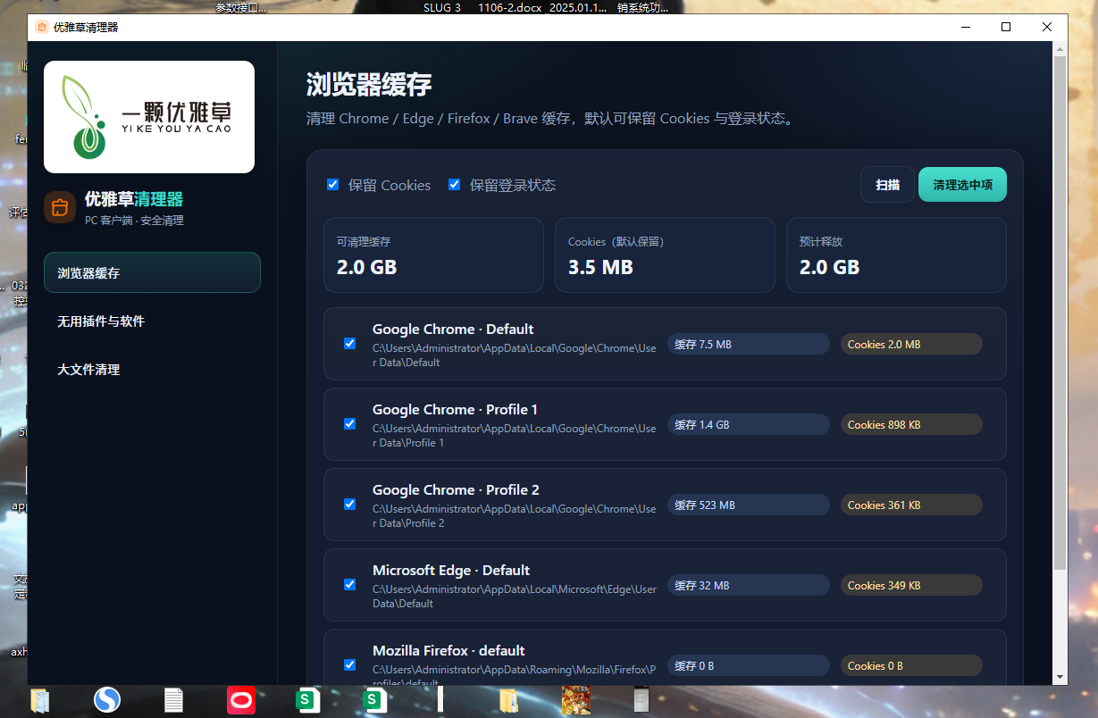
Task: Click the scrollbar down arrow
Action: pos(1060,678)
